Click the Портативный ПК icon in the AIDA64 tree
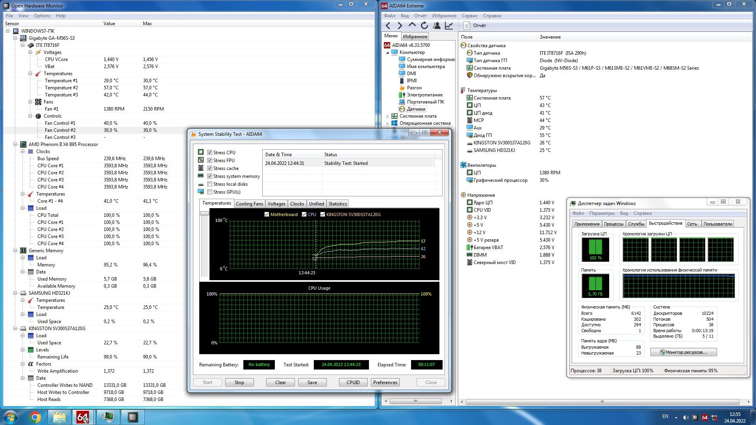 pos(402,102)
